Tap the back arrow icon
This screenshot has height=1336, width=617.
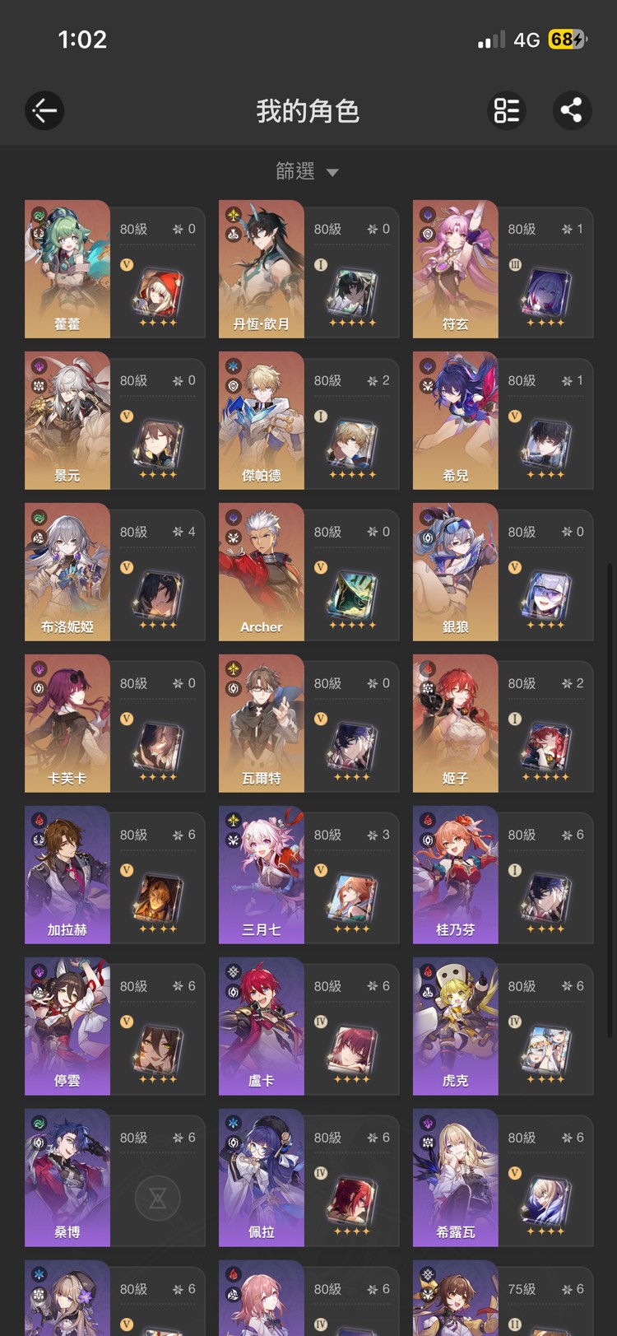click(x=44, y=110)
